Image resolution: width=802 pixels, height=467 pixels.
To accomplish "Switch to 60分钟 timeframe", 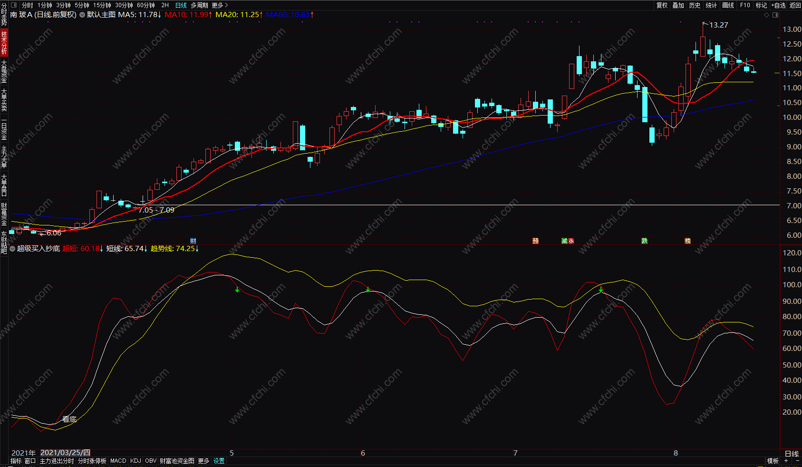I will click(x=146, y=5).
